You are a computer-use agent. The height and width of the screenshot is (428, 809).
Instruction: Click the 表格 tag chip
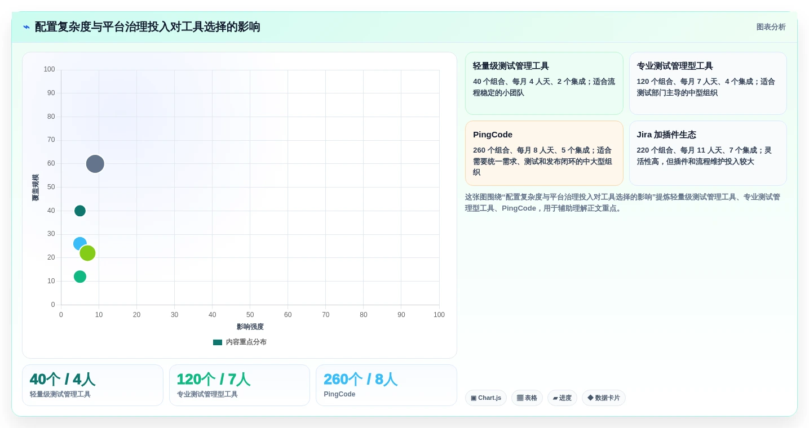[527, 398]
